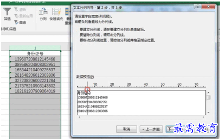Select cell 165344210409225537
The width and height of the screenshot is (220, 140).
coord(35,69)
